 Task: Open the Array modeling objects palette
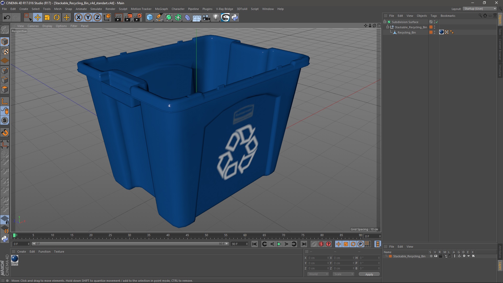178,18
